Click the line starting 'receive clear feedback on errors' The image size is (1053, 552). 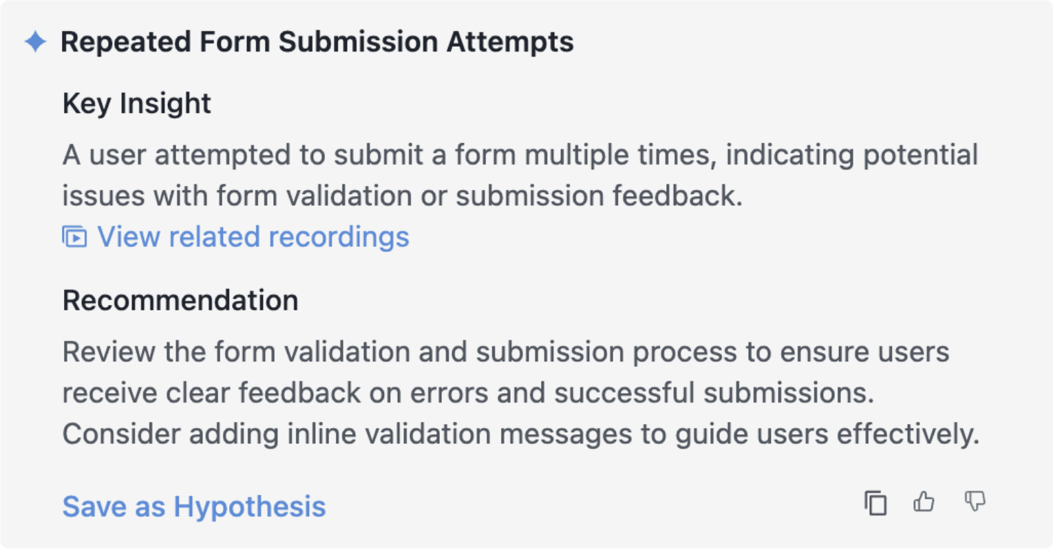coord(468,393)
